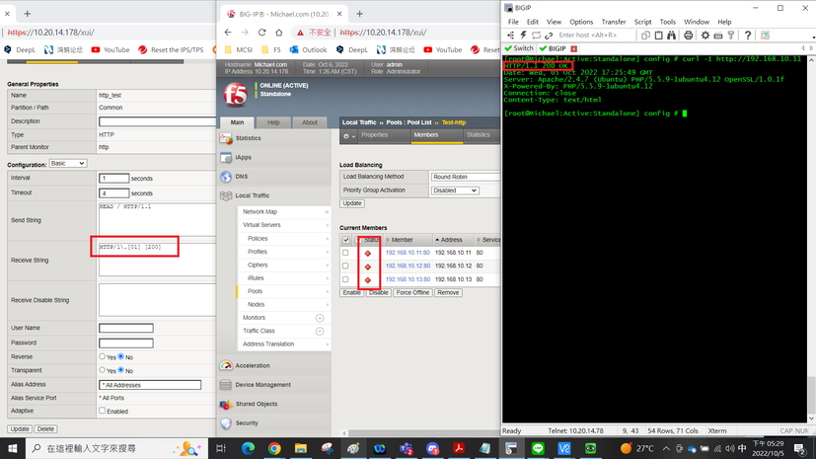Enable the Adaptive checkbox

coord(103,411)
